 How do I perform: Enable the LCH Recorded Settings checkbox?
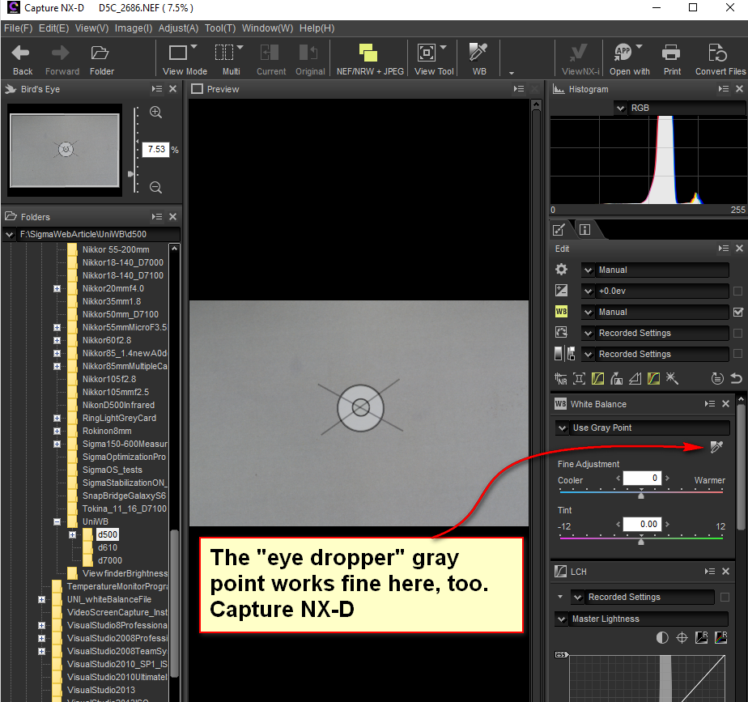(x=725, y=597)
